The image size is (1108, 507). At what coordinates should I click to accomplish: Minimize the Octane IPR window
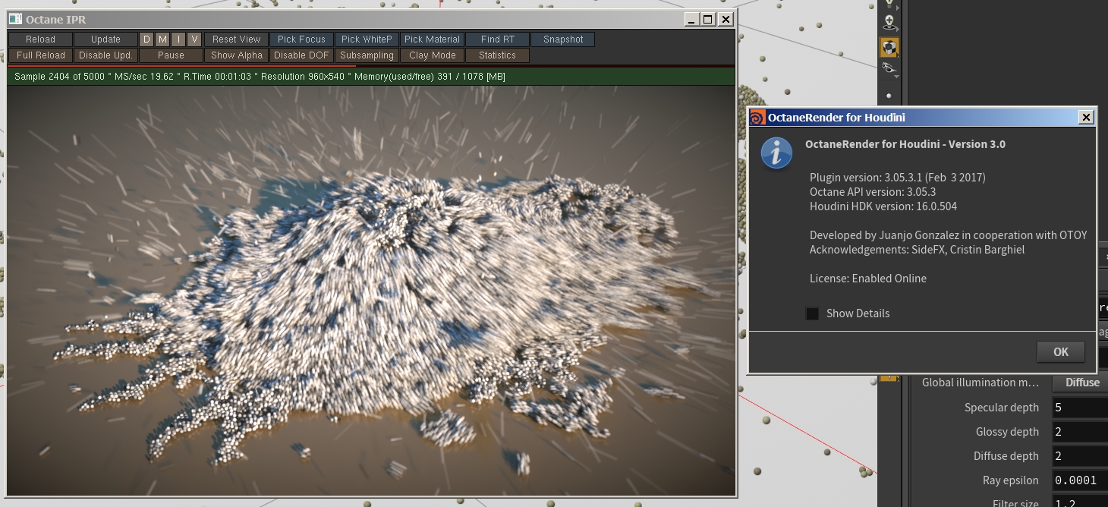click(691, 20)
